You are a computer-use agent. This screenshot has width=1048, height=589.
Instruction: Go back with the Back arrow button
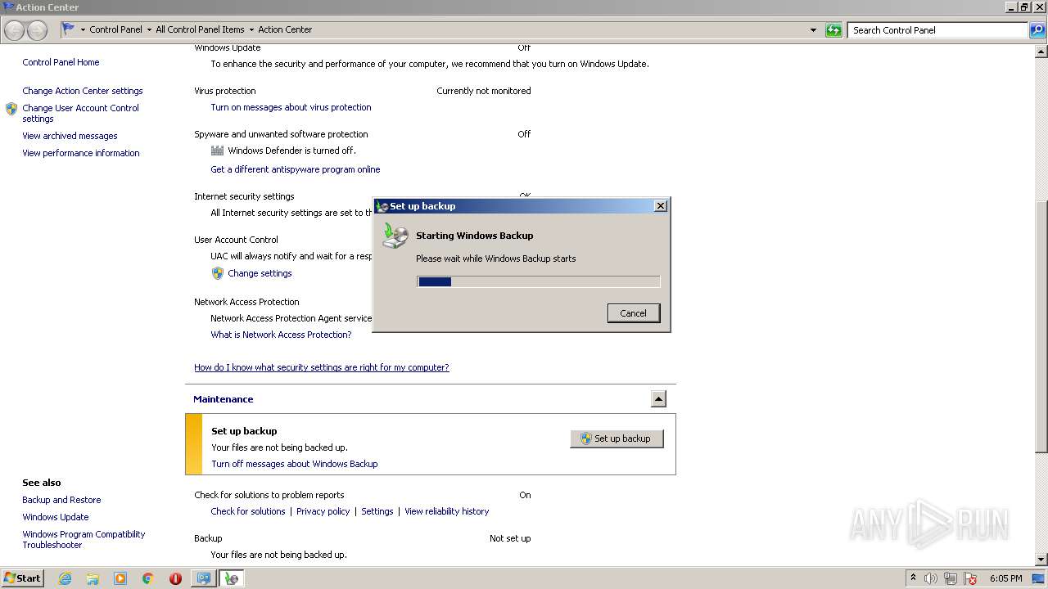click(15, 30)
